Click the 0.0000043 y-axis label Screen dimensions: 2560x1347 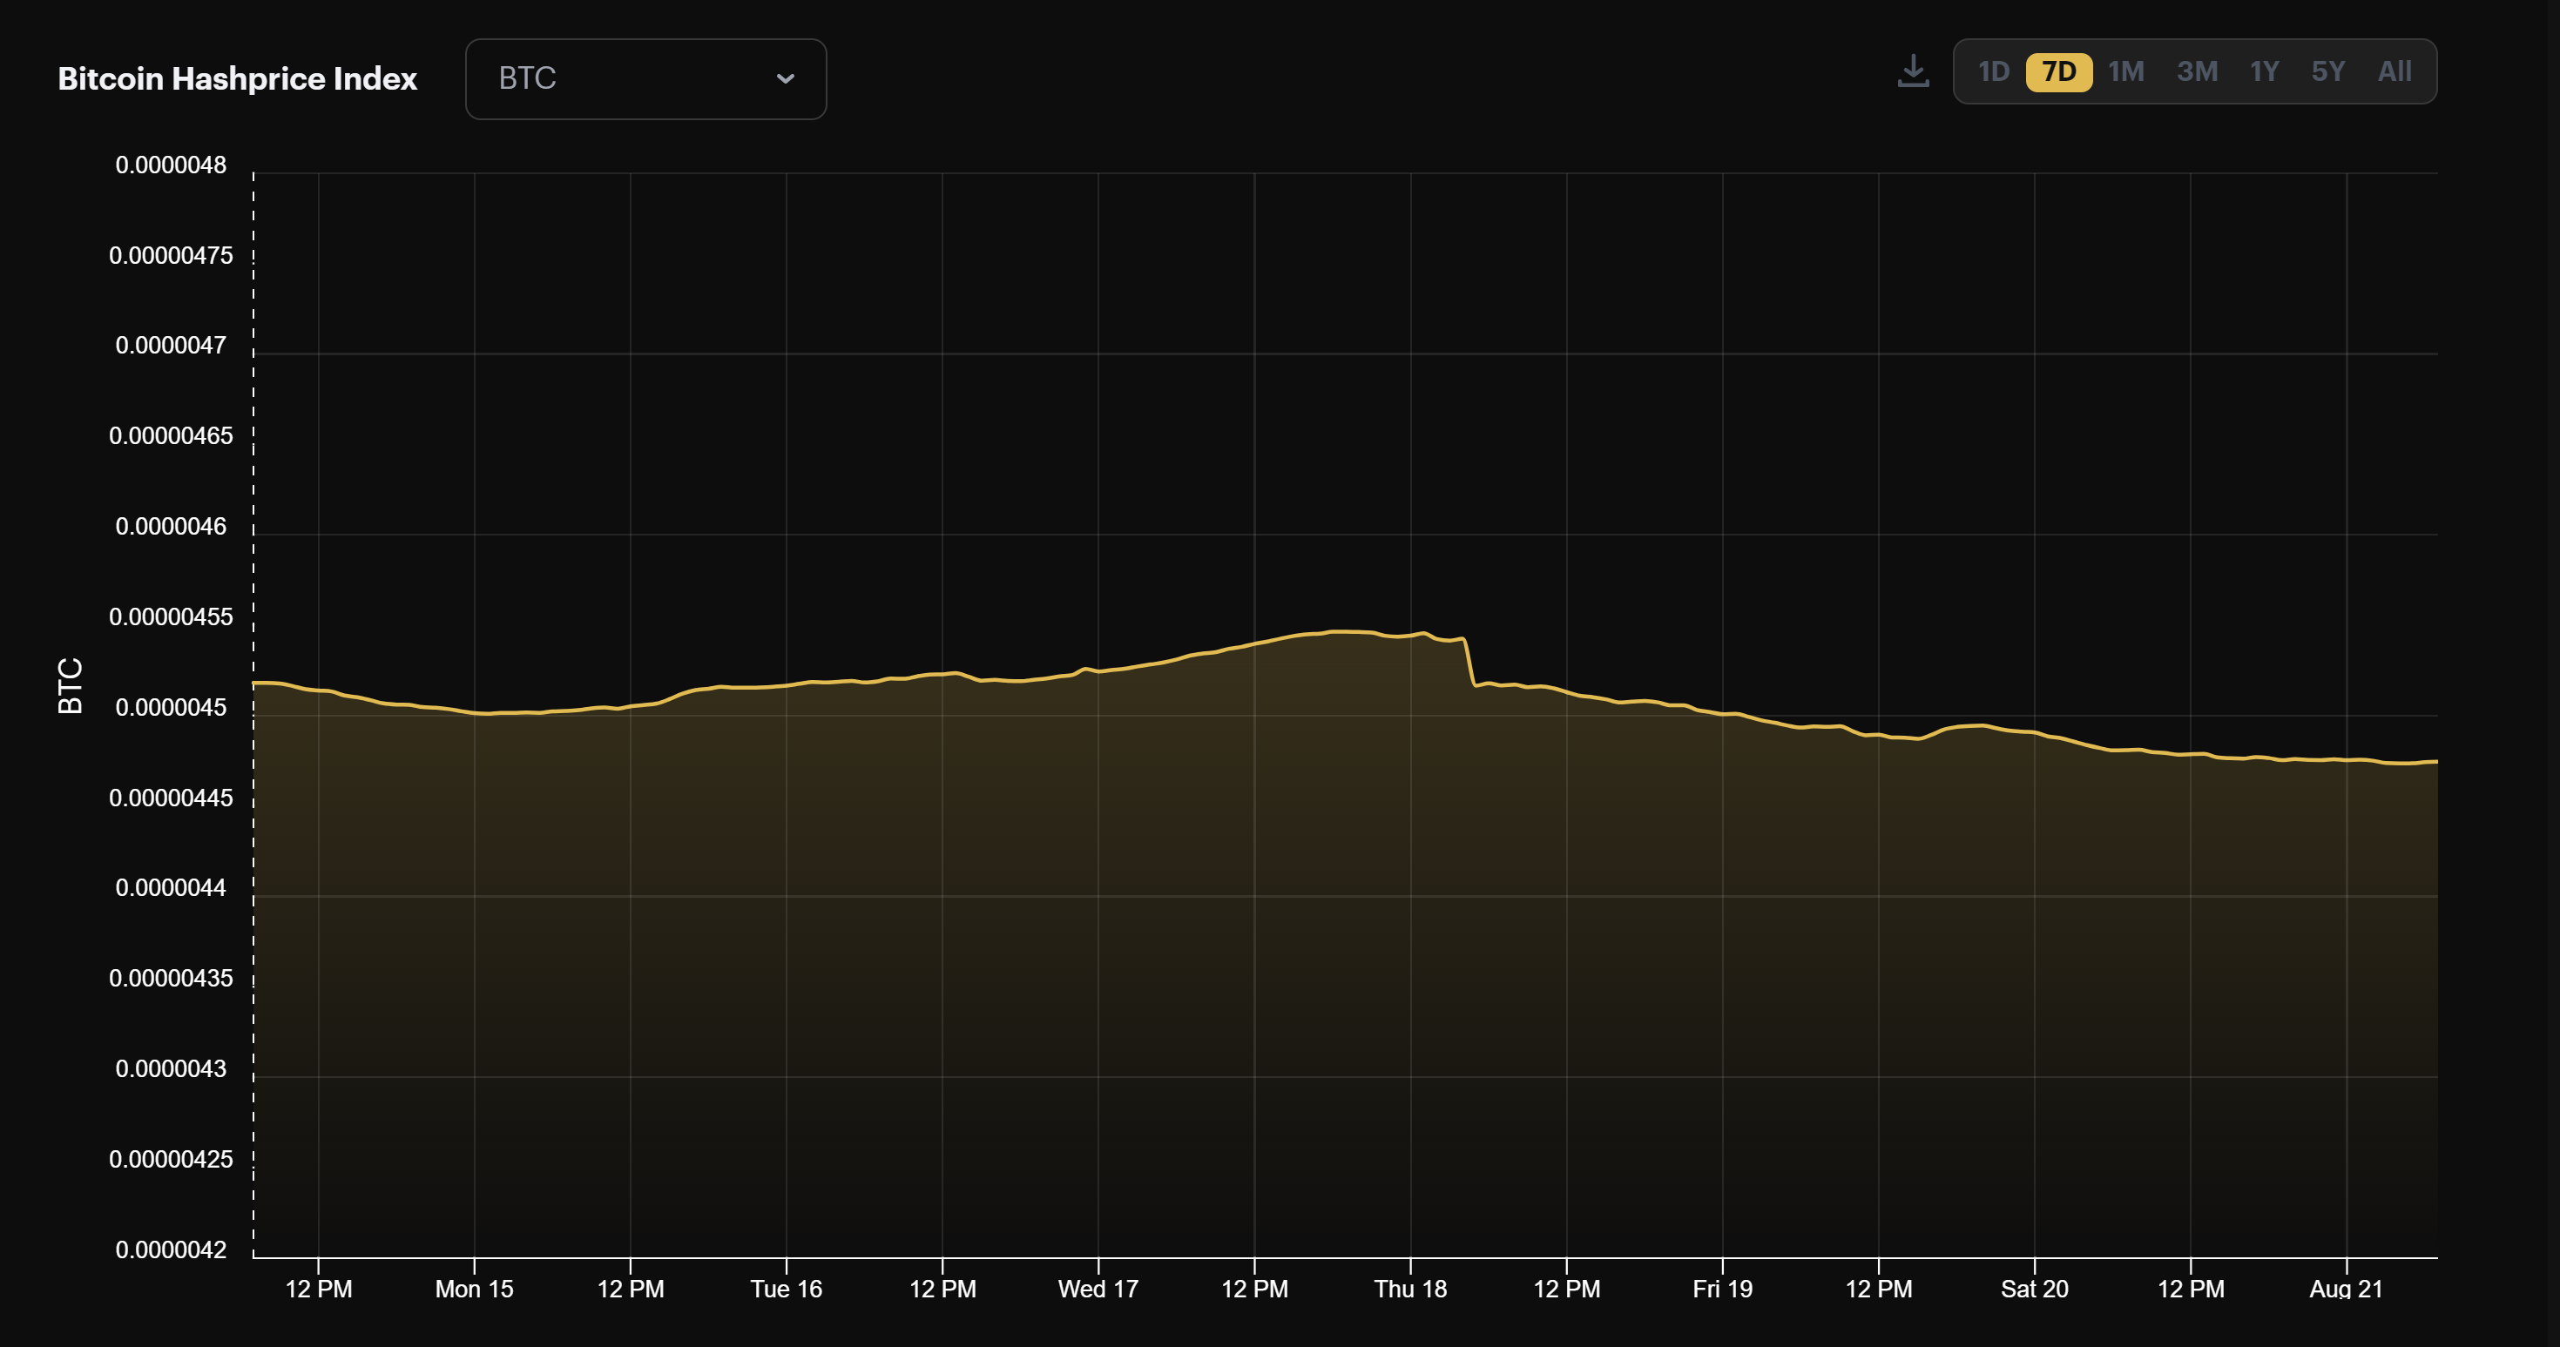point(171,1069)
